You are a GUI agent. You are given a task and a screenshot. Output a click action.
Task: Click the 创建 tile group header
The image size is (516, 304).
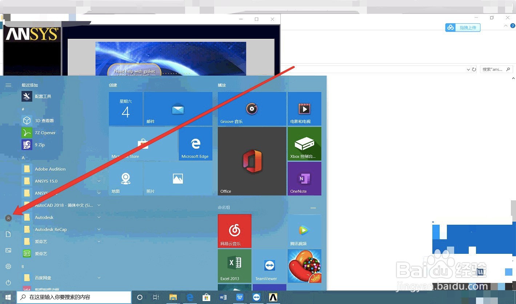(x=113, y=85)
